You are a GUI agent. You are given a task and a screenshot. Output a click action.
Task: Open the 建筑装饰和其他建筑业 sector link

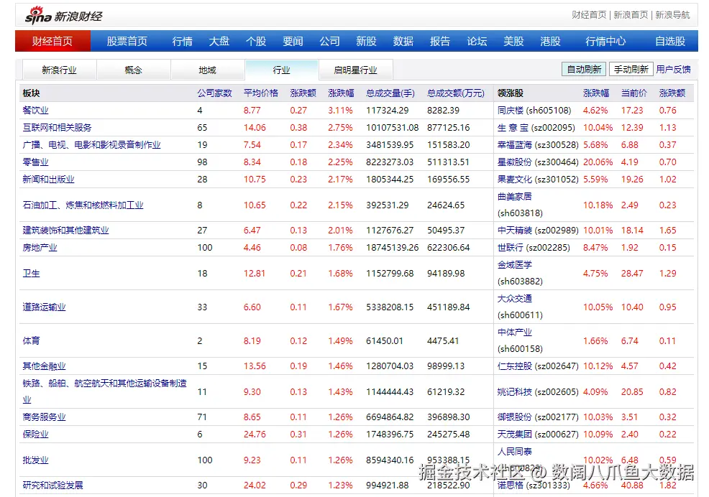click(65, 231)
